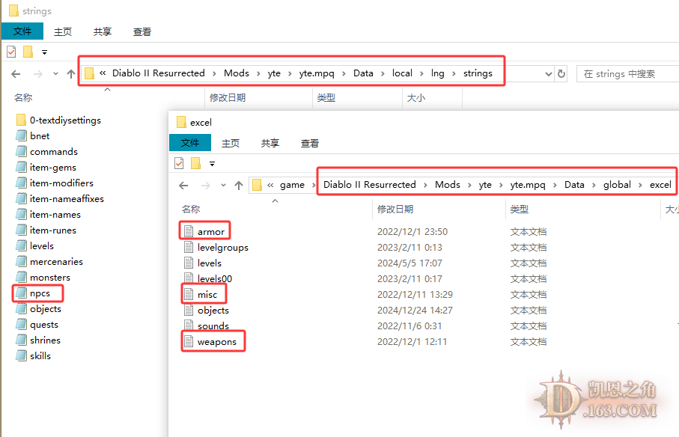Open quick access toolbar dropdown in strings window

tap(44, 52)
